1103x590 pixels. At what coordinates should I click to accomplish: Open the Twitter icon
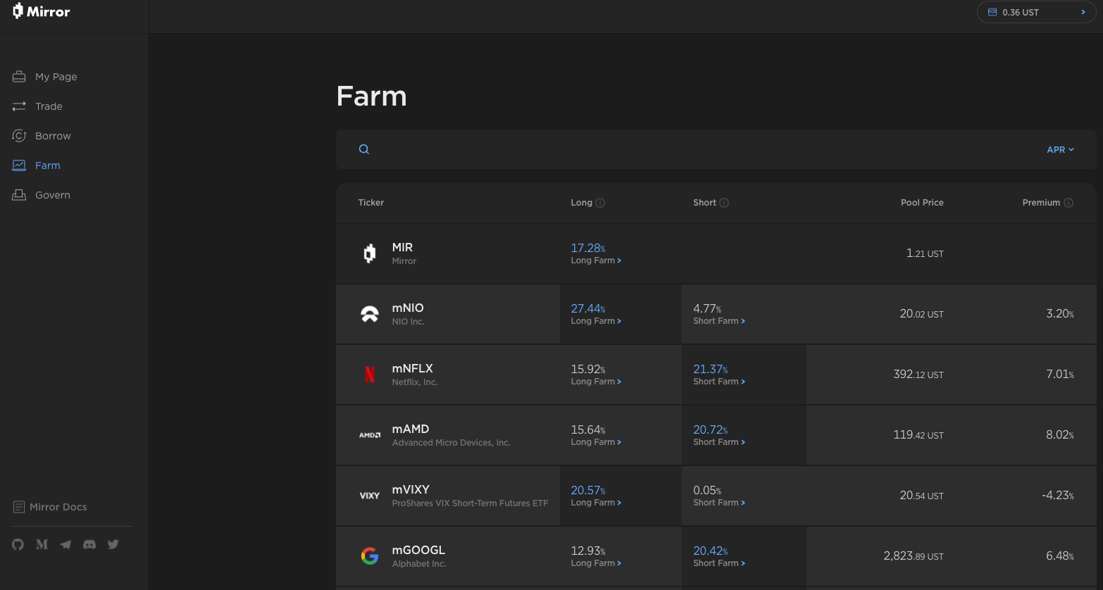click(x=113, y=544)
